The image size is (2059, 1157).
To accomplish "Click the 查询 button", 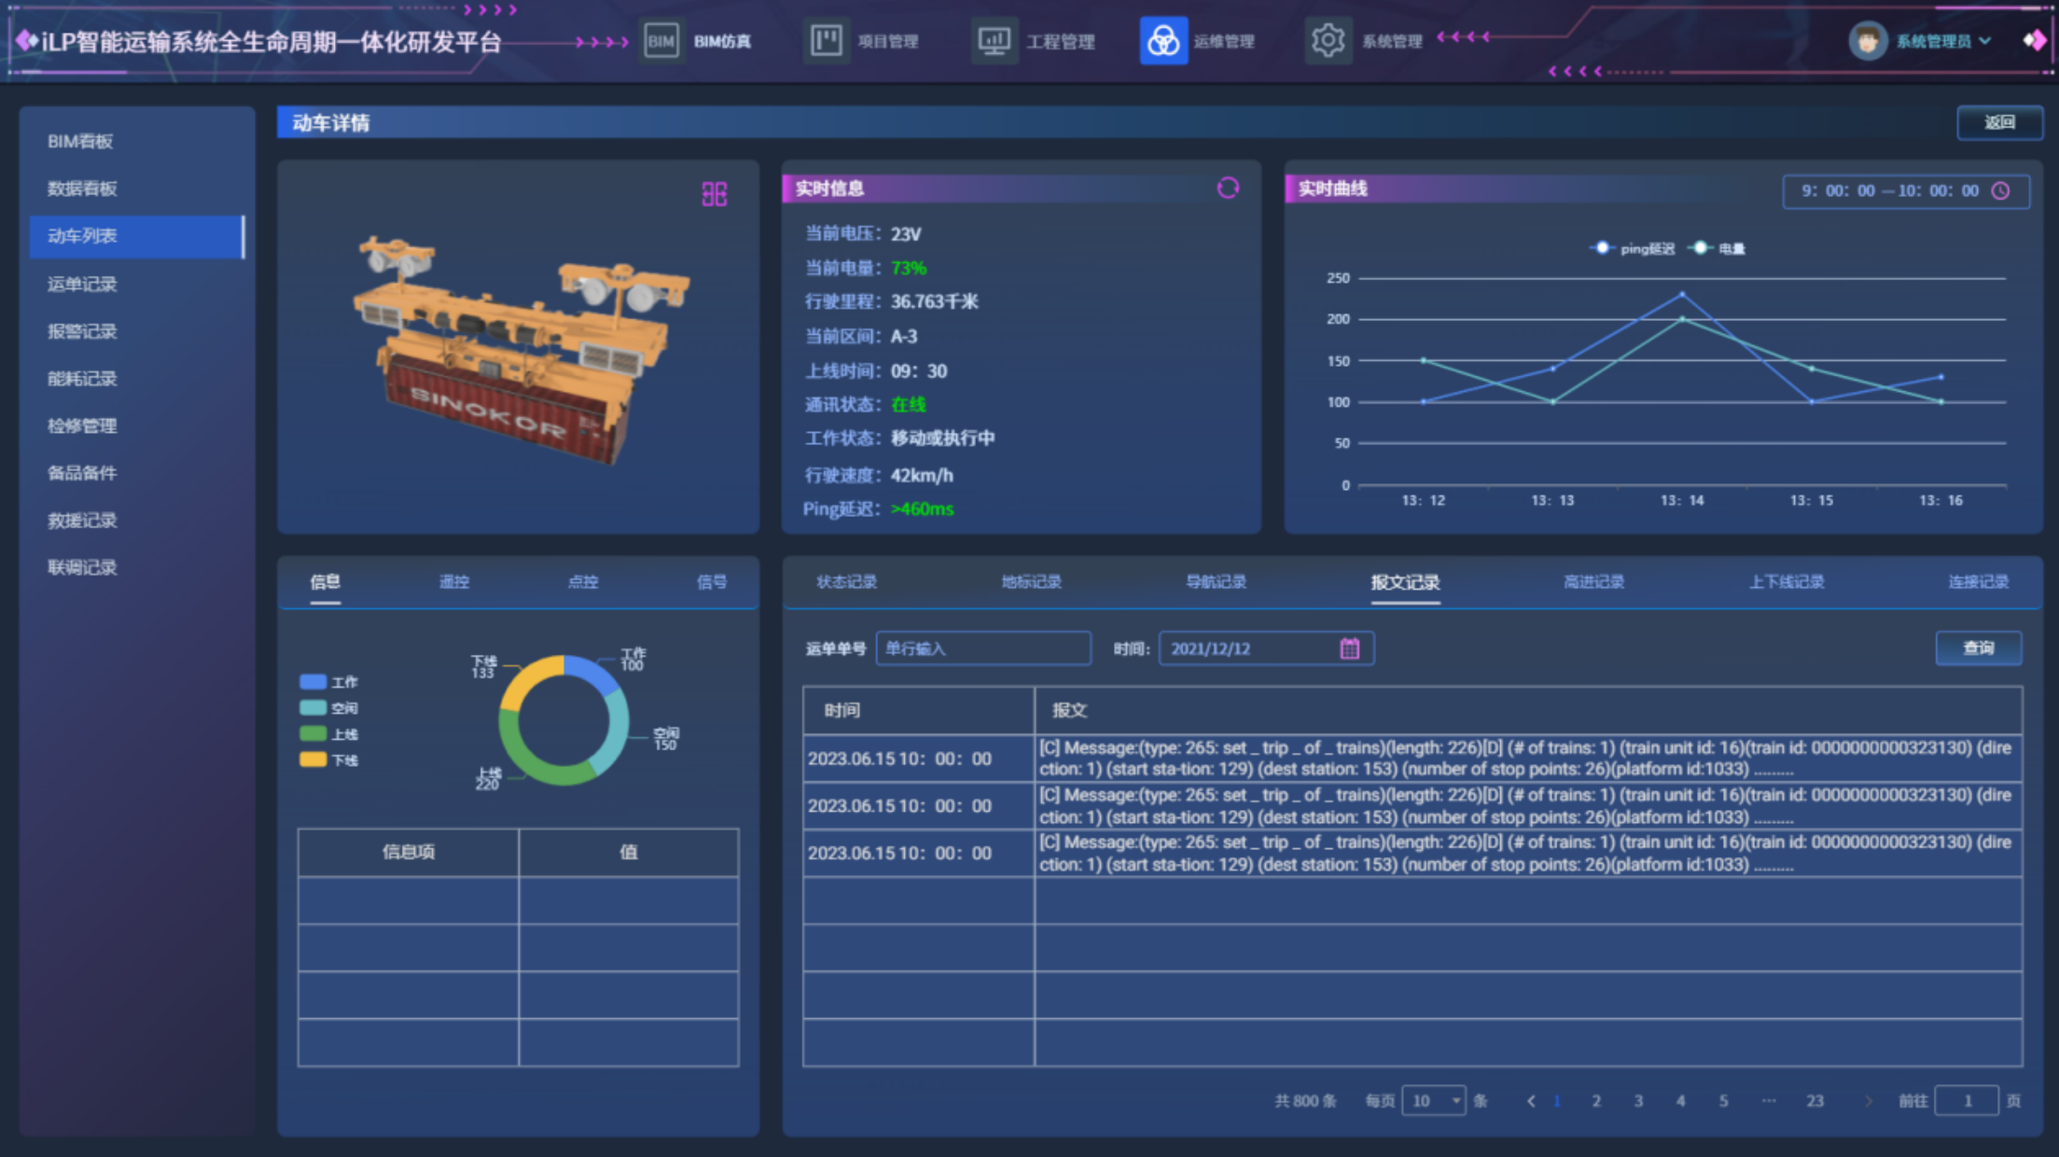I will coord(1978,648).
